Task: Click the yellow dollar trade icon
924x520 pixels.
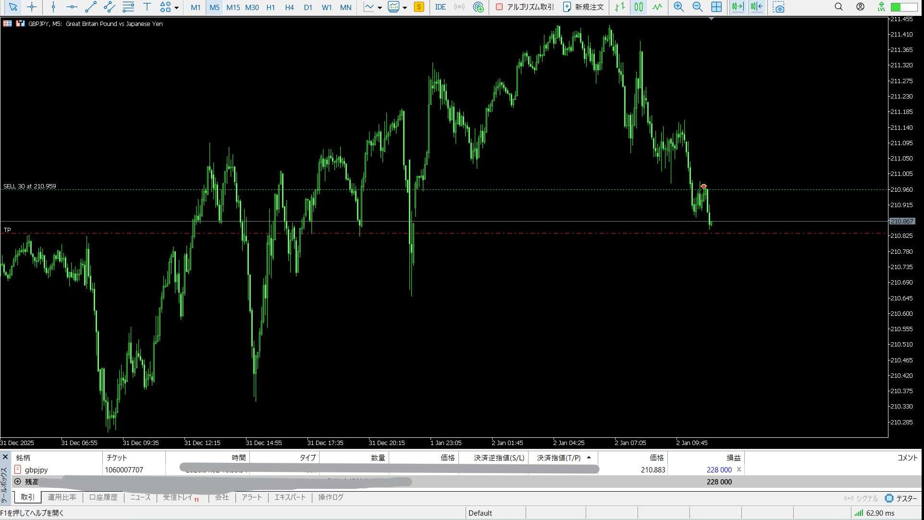Action: (x=419, y=7)
